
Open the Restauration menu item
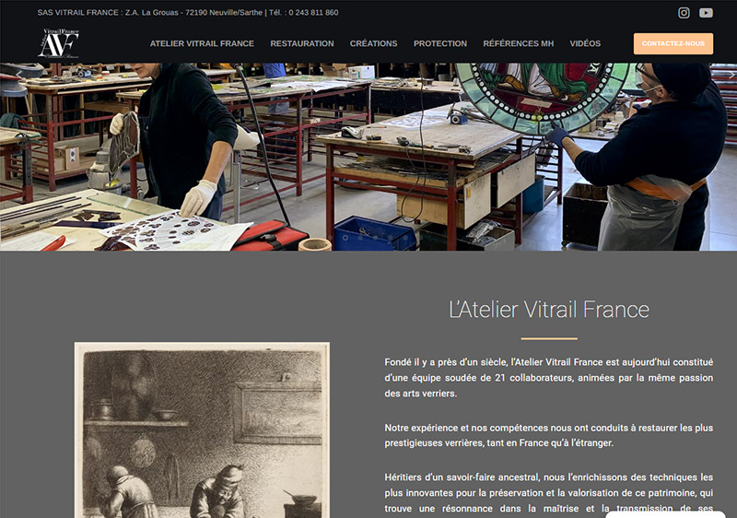tap(302, 43)
